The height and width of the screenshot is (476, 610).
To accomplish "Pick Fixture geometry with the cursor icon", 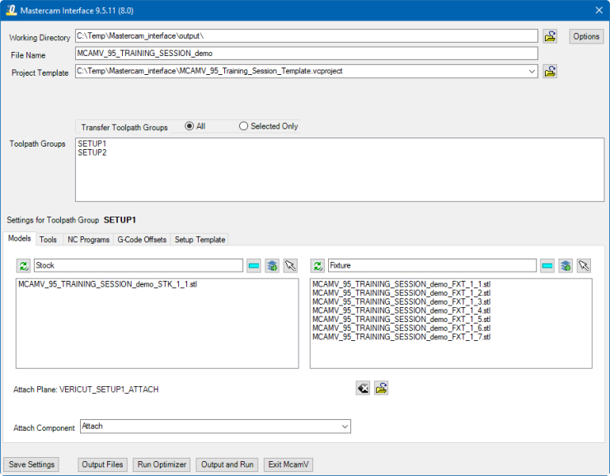I will 584,266.
